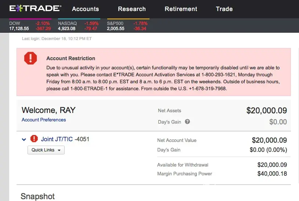299x201 pixels.
Task: Click the Net Account Value $20,000.09 amount
Action: click(269, 140)
